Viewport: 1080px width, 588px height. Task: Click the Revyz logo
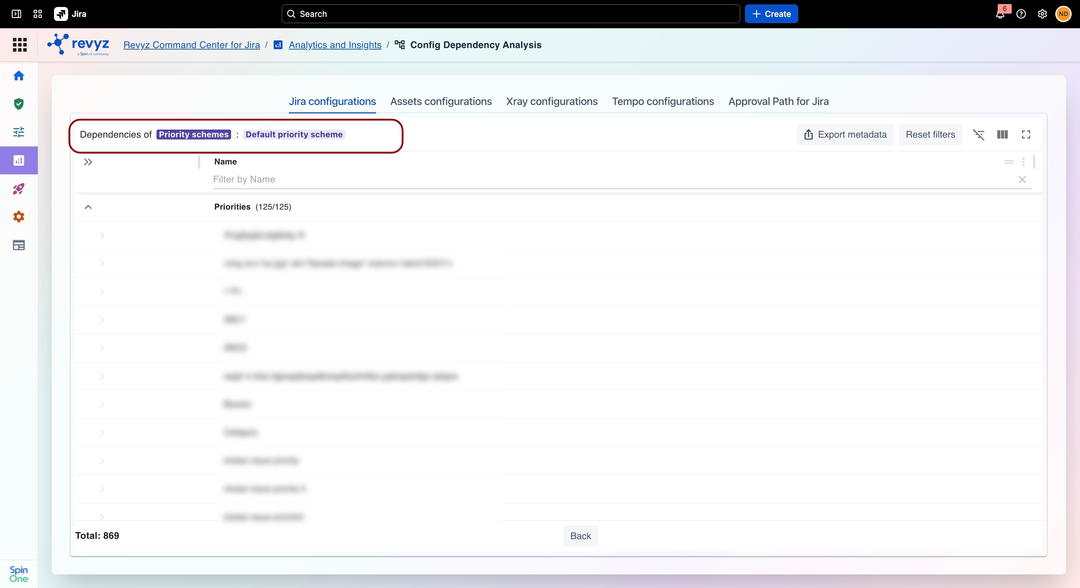[x=78, y=44]
